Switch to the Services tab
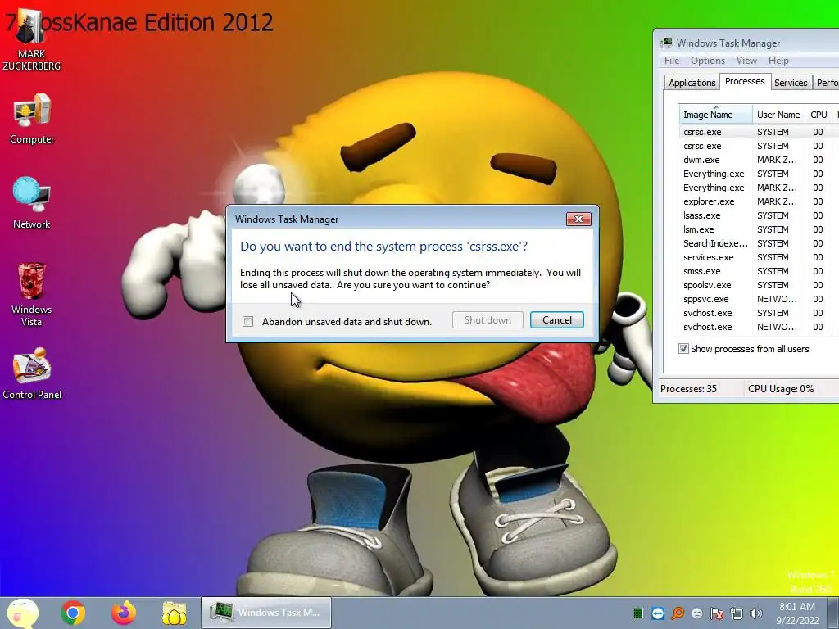Screen dimensions: 839x629 pyautogui.click(x=791, y=83)
